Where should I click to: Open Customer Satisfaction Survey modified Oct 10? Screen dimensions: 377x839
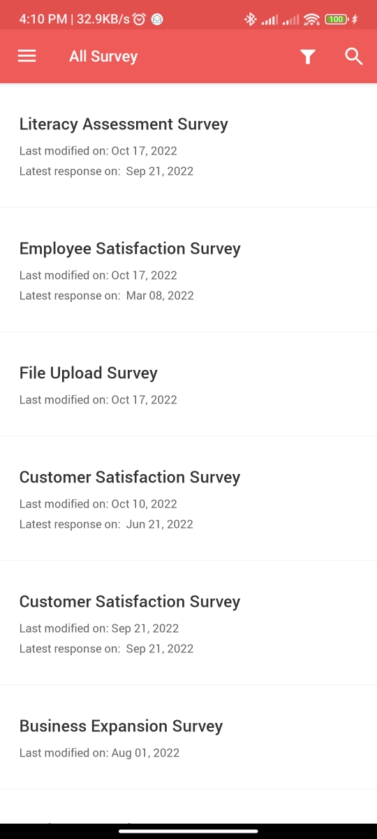(x=188, y=499)
